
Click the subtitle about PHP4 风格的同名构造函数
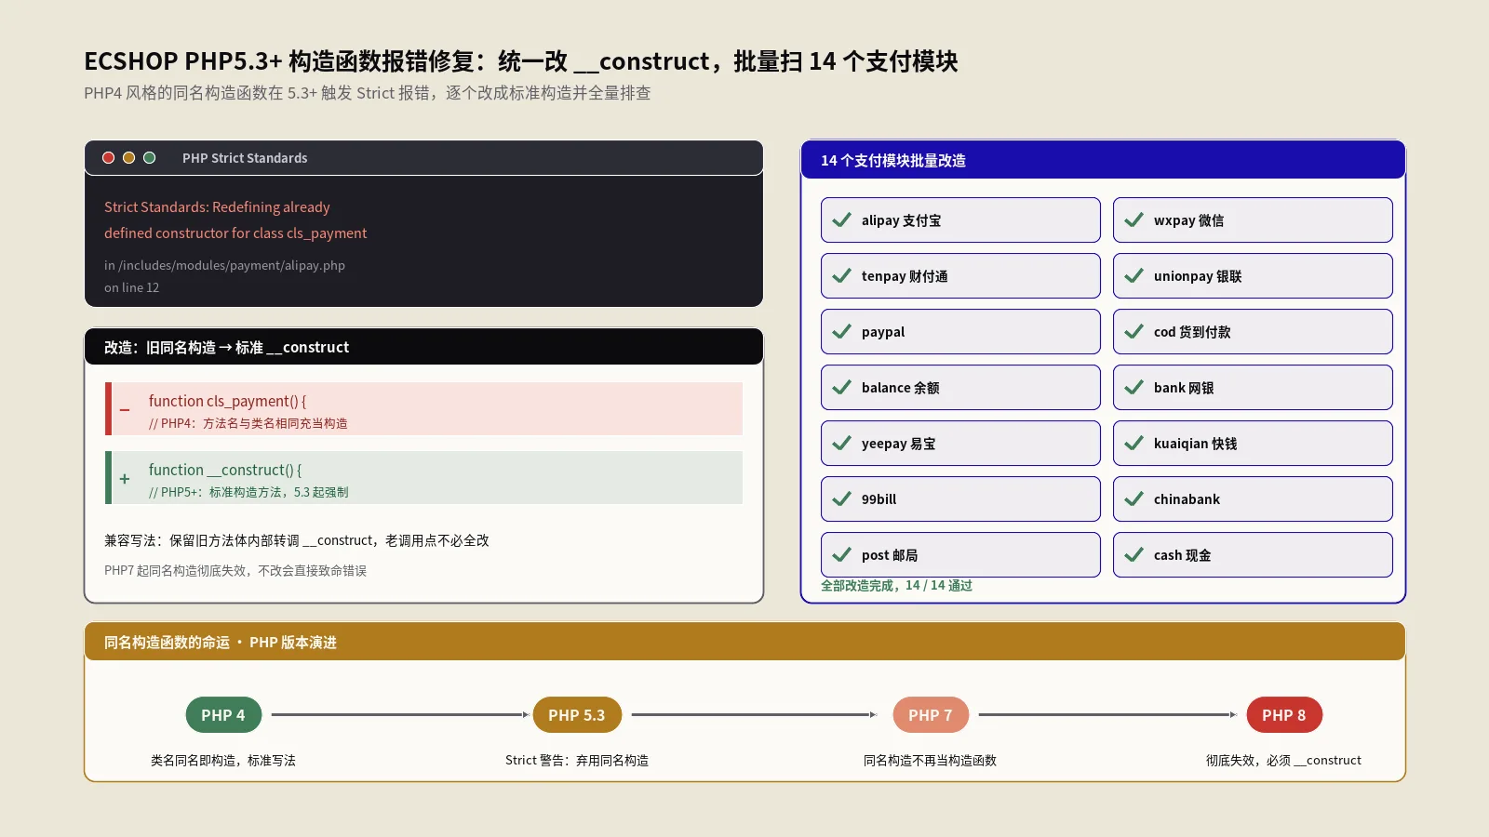pos(368,93)
